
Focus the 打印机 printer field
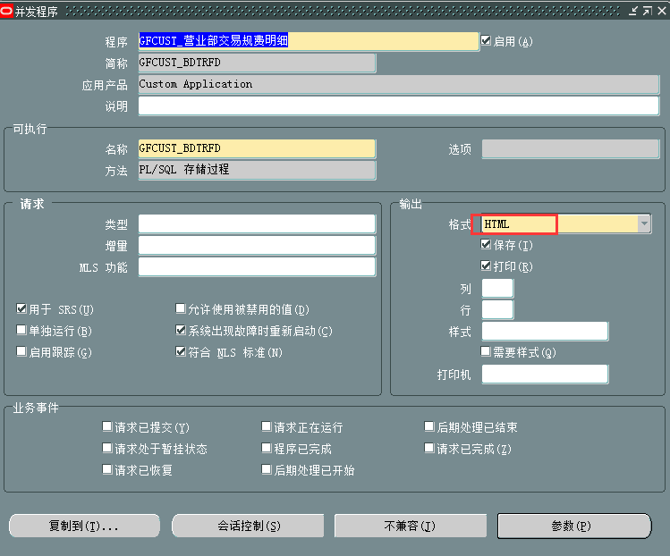click(546, 374)
